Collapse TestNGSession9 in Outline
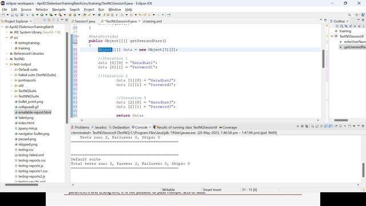The height and width of the screenshot is (206, 366). (332, 37)
